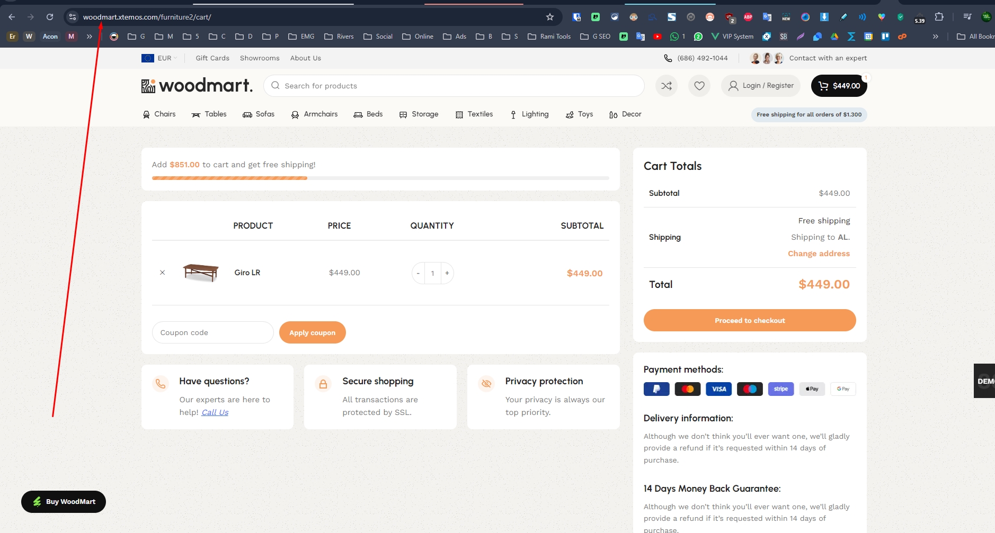This screenshot has height=533, width=995.
Task: Decrease Giro LR quantity with minus
Action: pos(418,273)
